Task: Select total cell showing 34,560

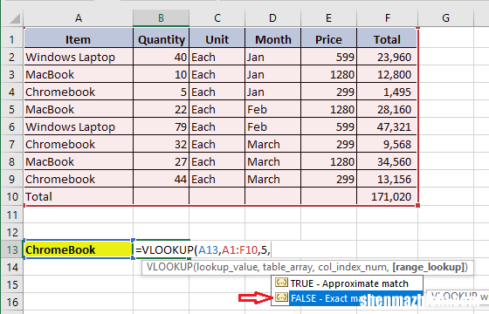Action: [387, 161]
